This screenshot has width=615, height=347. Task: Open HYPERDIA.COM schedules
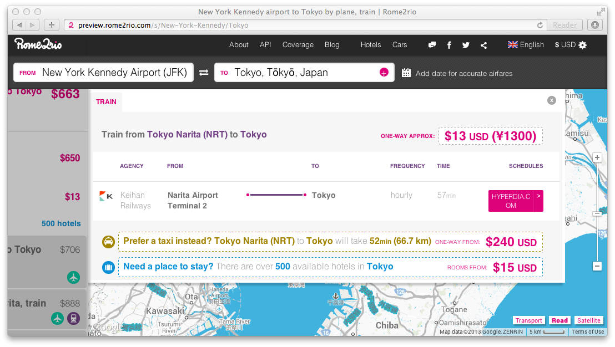click(x=516, y=201)
